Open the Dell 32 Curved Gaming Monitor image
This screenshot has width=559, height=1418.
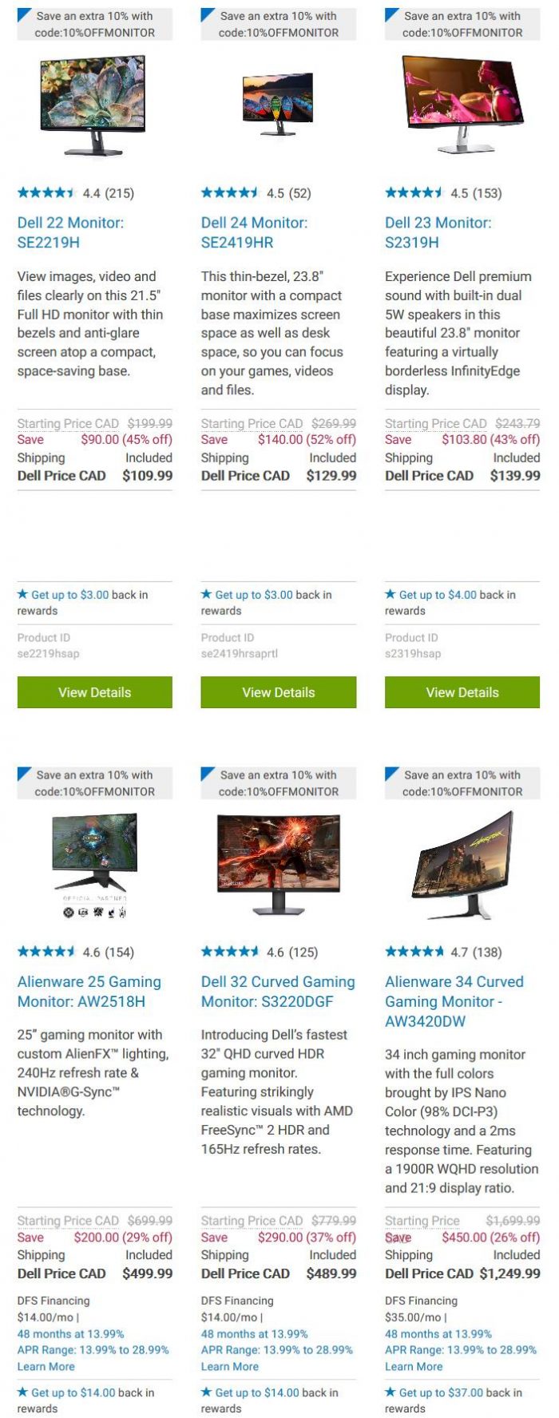tap(278, 864)
